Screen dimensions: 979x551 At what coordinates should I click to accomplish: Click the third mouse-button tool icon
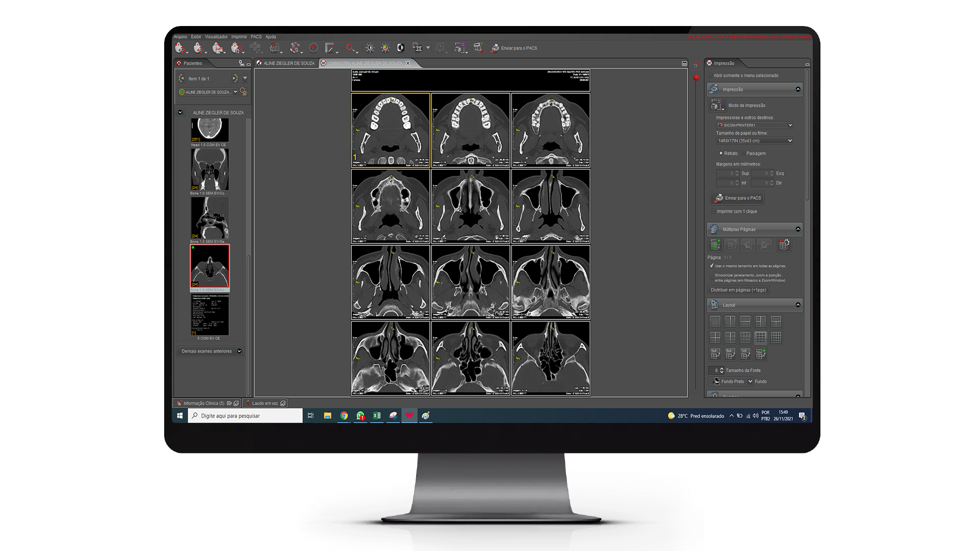click(218, 48)
